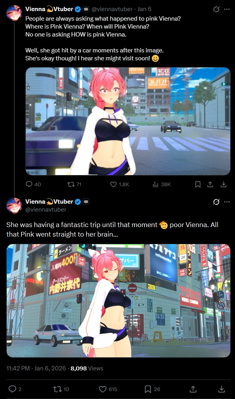Open the crosswalk image of pink Vienna

(x=128, y=121)
